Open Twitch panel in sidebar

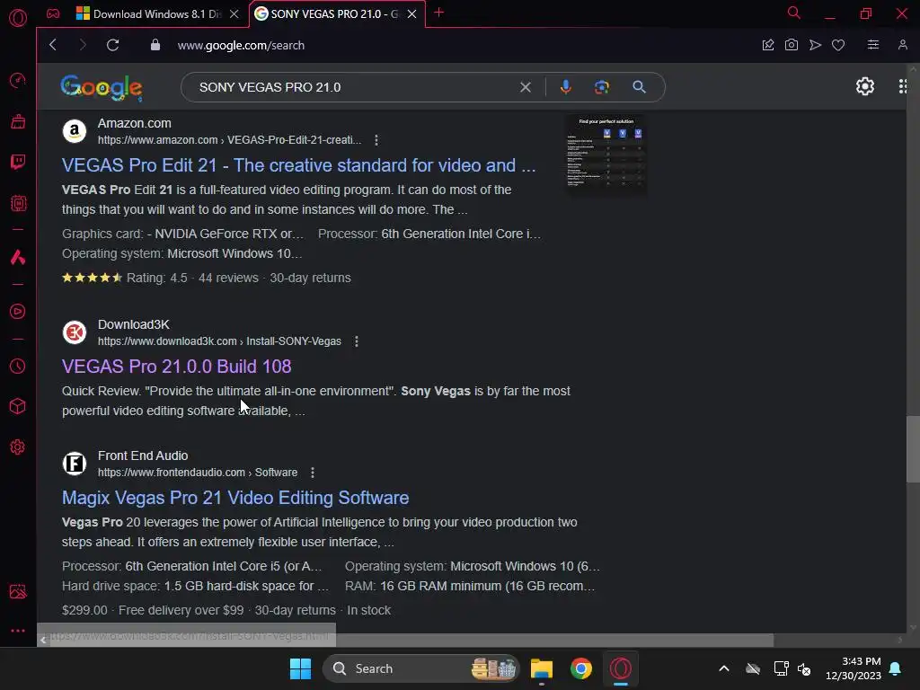[x=18, y=162]
